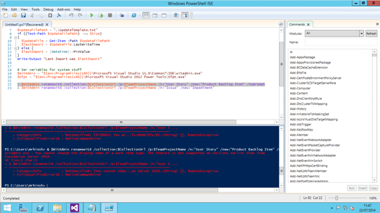This screenshot has width=380, height=213.
Task: Click the Insert button under the command list
Action: coord(362,188)
